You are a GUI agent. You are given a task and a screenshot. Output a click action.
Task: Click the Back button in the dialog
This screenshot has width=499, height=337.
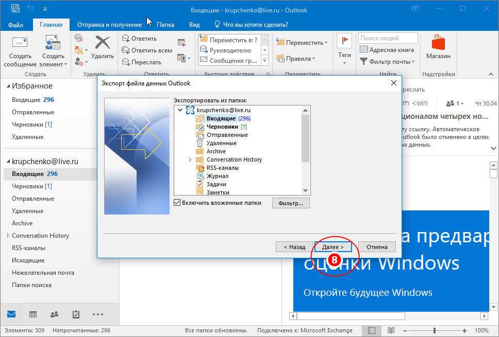coord(294,247)
